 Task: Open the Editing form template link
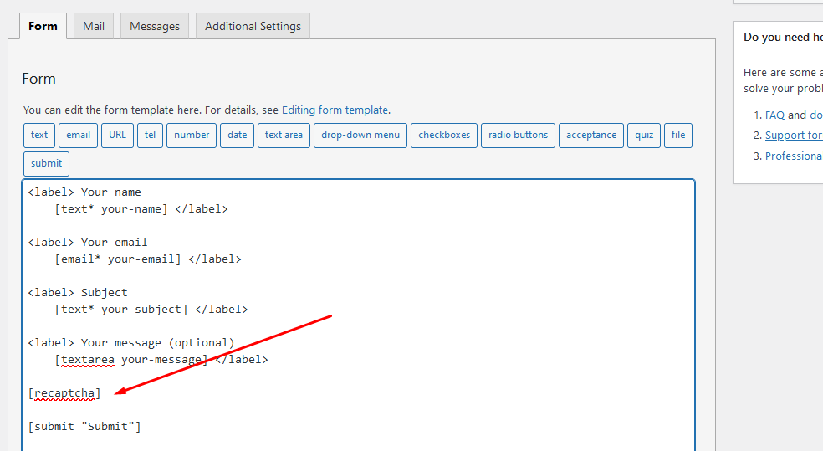335,110
